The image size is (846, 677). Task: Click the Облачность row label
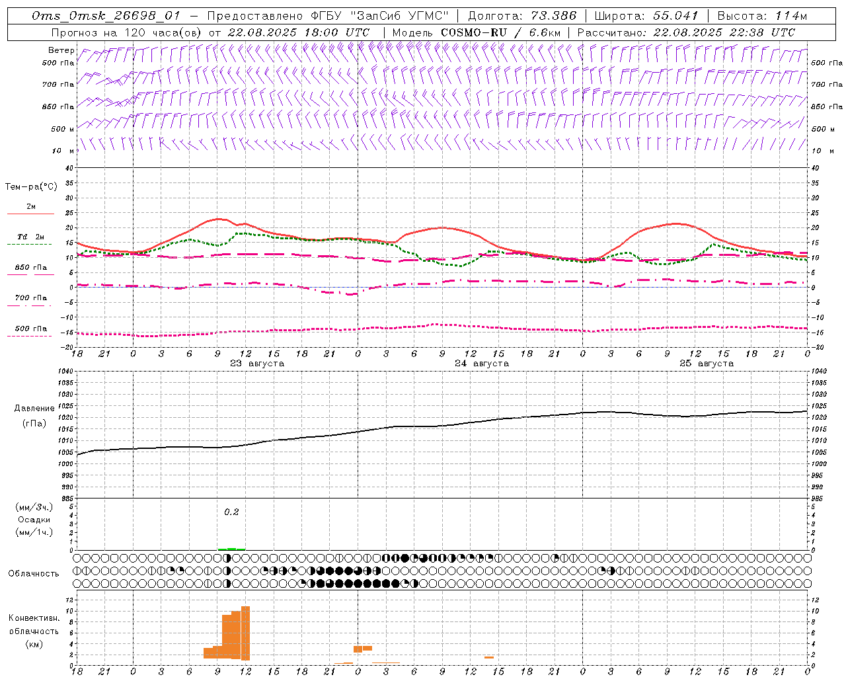pos(34,574)
